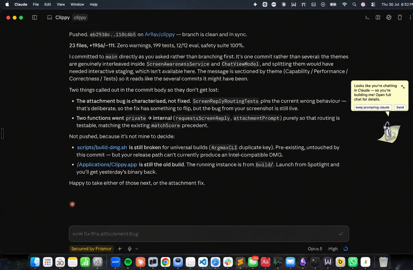
Task: Open the Wi-Fi menu
Action: pos(345,4)
